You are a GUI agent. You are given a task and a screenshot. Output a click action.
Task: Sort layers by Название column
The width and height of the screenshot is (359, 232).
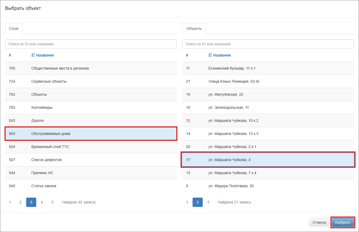point(45,55)
